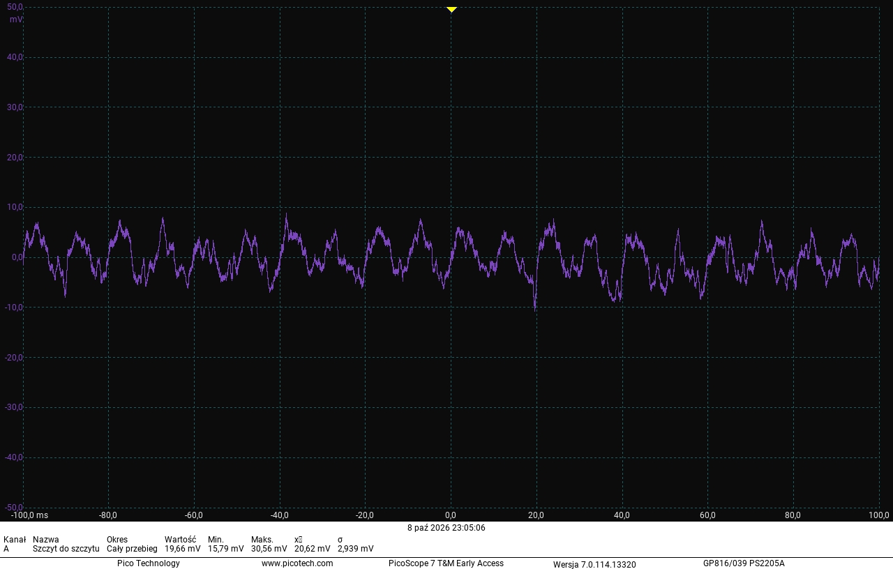
Task: Select the mV unit label on vertical axis
Action: coord(15,20)
